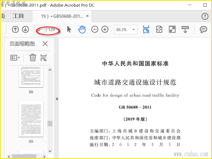Image resolution: width=212 pixels, height=159 pixels.
Task: Click page label 88 under thumbnail
Action: coord(31,92)
